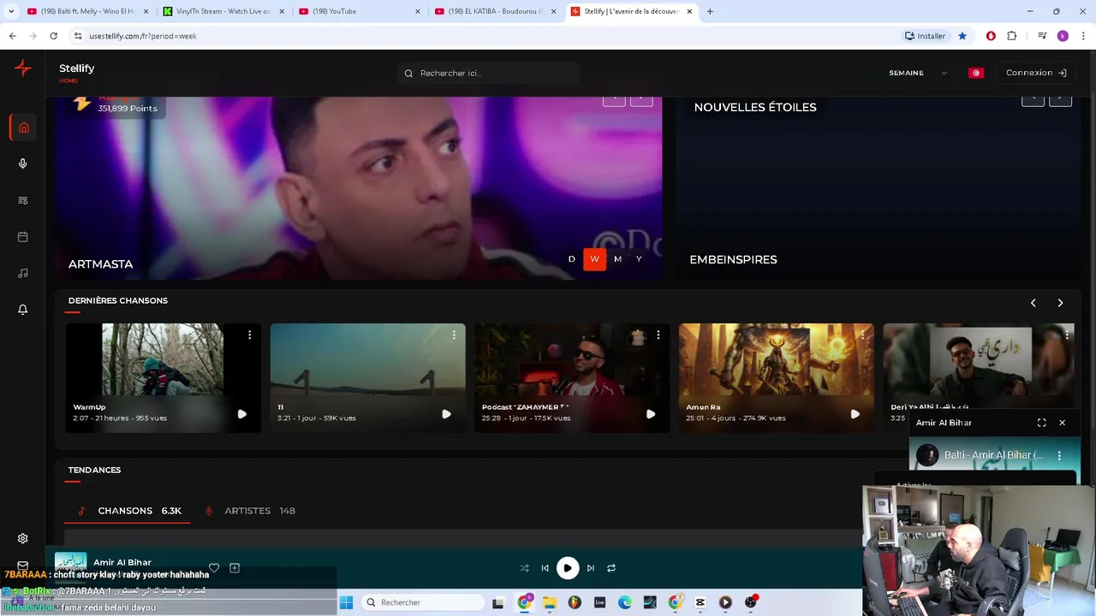The width and height of the screenshot is (1096, 616).
Task: Click EMBEINSPIRES in Nouvelles Étoiles
Action: pyautogui.click(x=733, y=259)
